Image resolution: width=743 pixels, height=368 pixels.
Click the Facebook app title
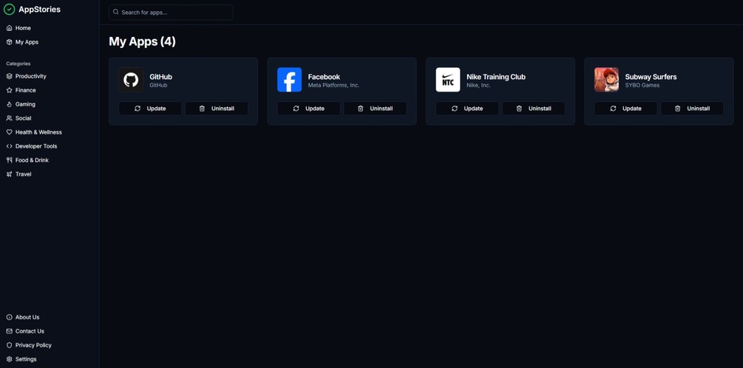tap(324, 77)
